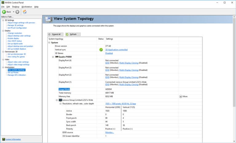Click the green Vertical sync status checkmark
The width and height of the screenshot is (236, 143).
pyautogui.click(x=101, y=50)
